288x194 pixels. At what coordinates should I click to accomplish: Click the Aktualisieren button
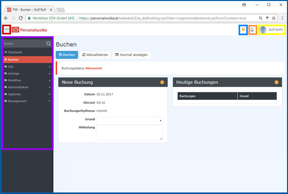click(x=95, y=55)
